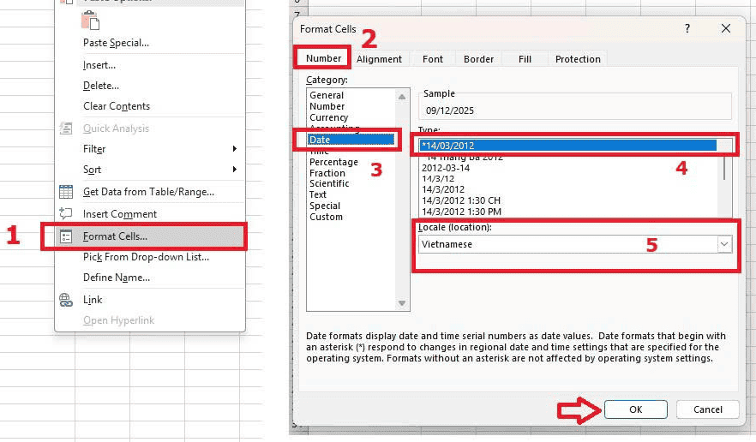Click category list scroll up arrow
756x442 pixels.
(402, 97)
